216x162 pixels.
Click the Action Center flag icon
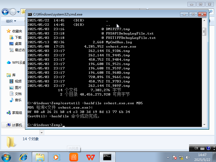click(x=175, y=157)
